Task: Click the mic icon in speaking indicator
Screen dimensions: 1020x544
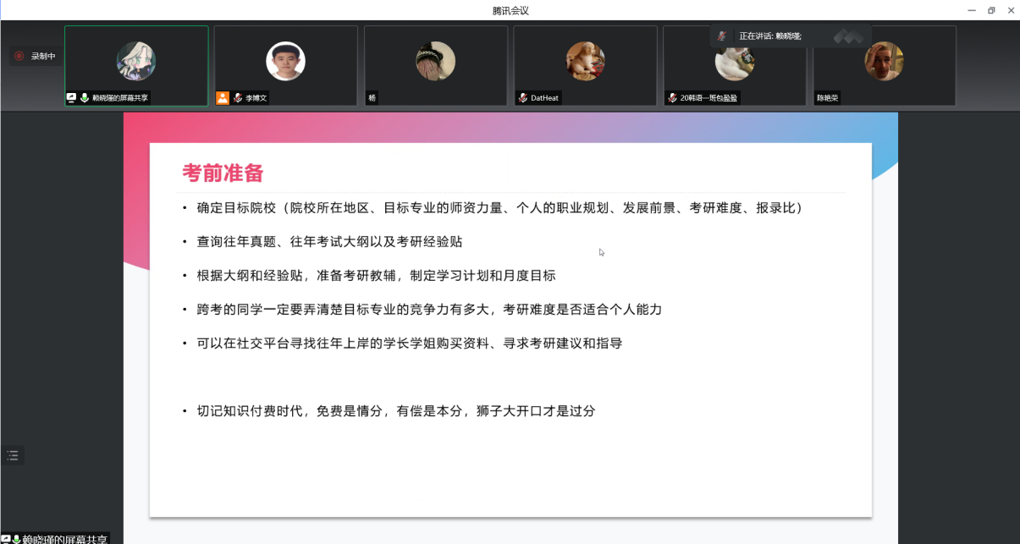Action: coord(721,36)
